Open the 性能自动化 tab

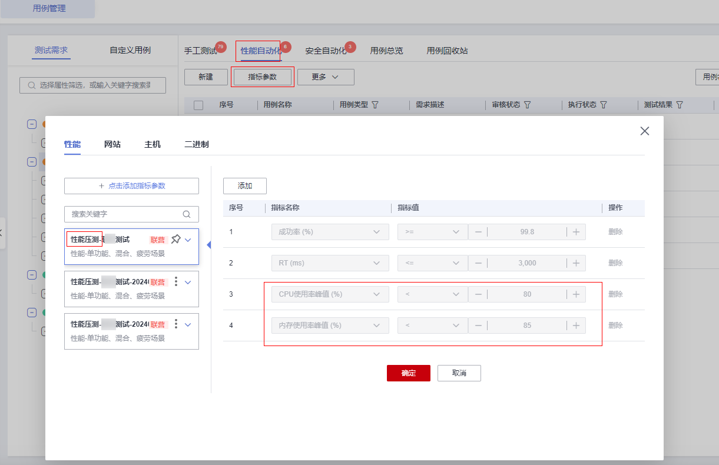coord(261,51)
